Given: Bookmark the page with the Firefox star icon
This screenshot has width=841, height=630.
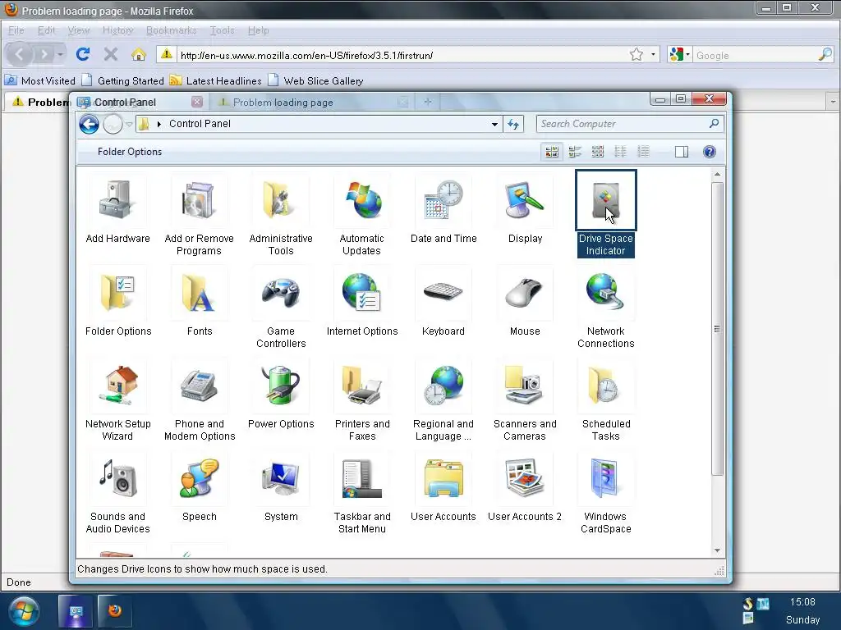Looking at the screenshot, I should pyautogui.click(x=636, y=55).
